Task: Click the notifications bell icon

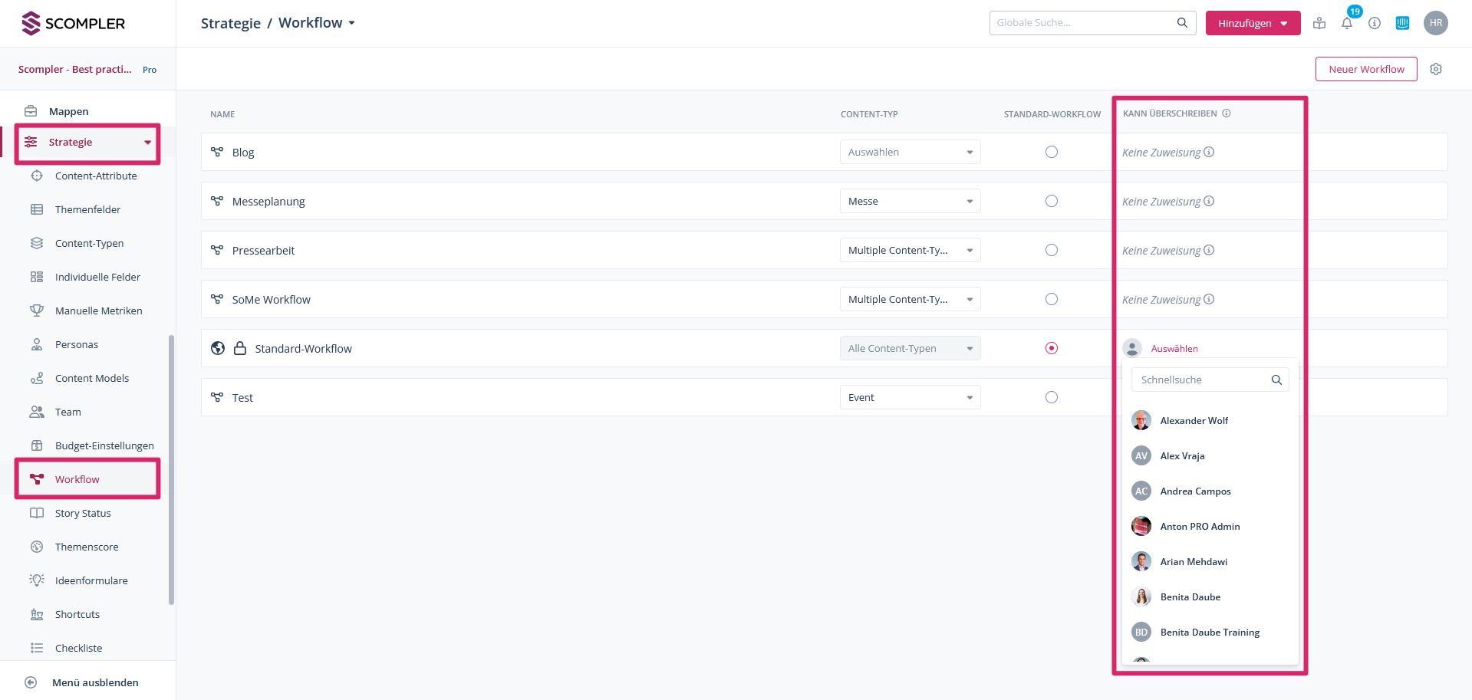Action: click(x=1347, y=23)
